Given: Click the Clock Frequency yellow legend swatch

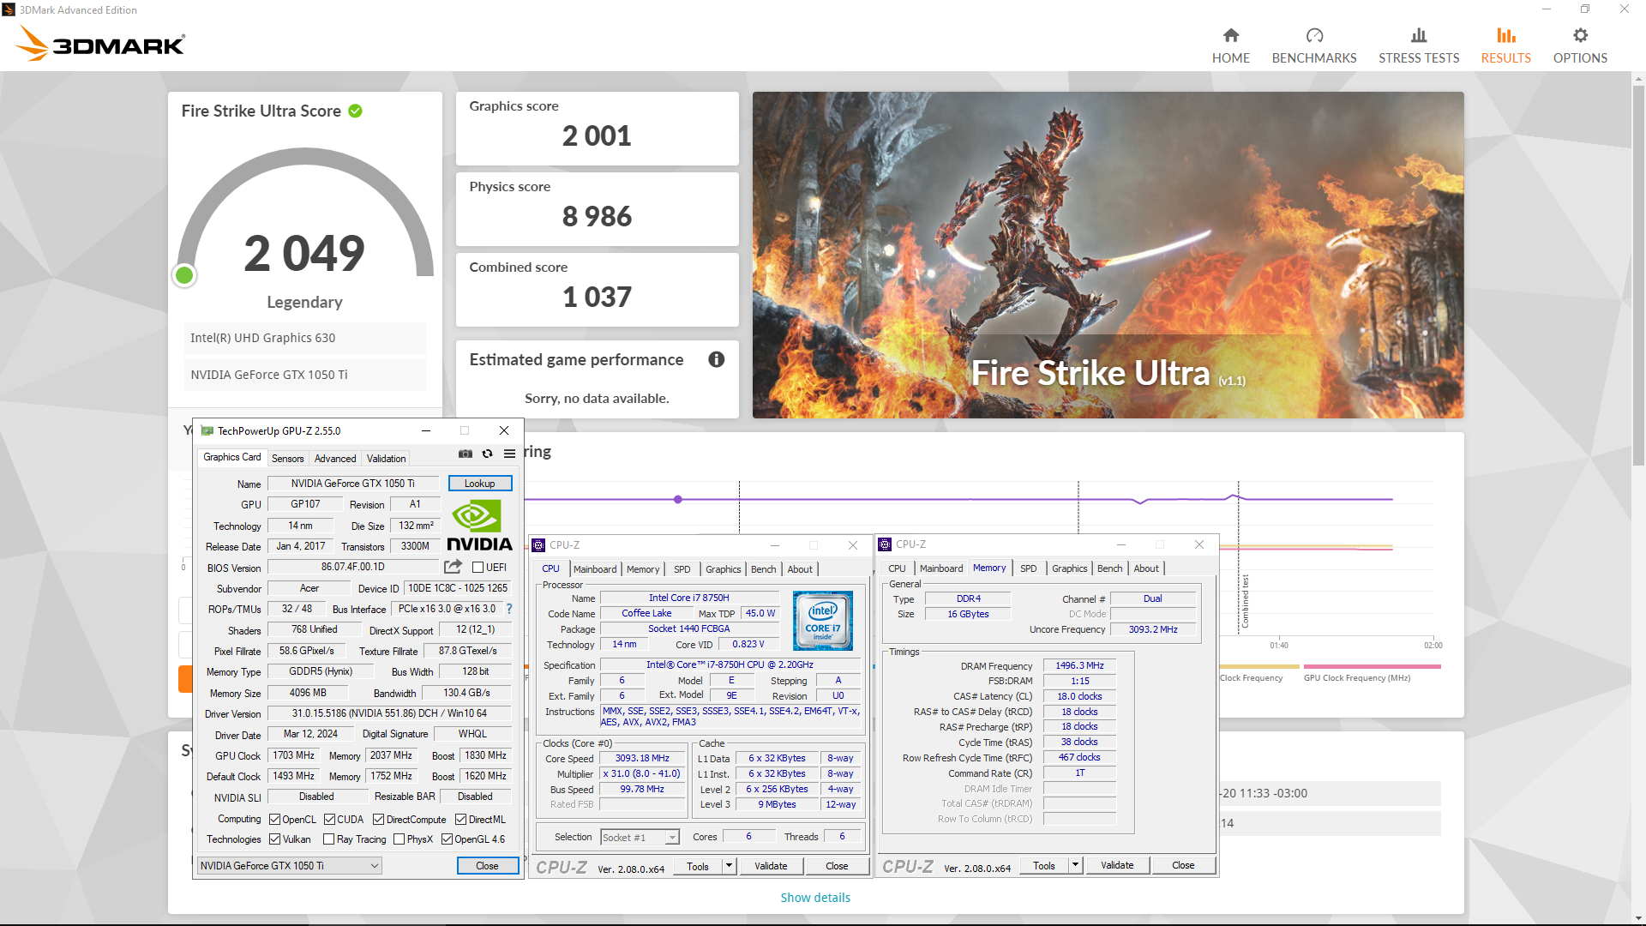Looking at the screenshot, I should [1259, 666].
